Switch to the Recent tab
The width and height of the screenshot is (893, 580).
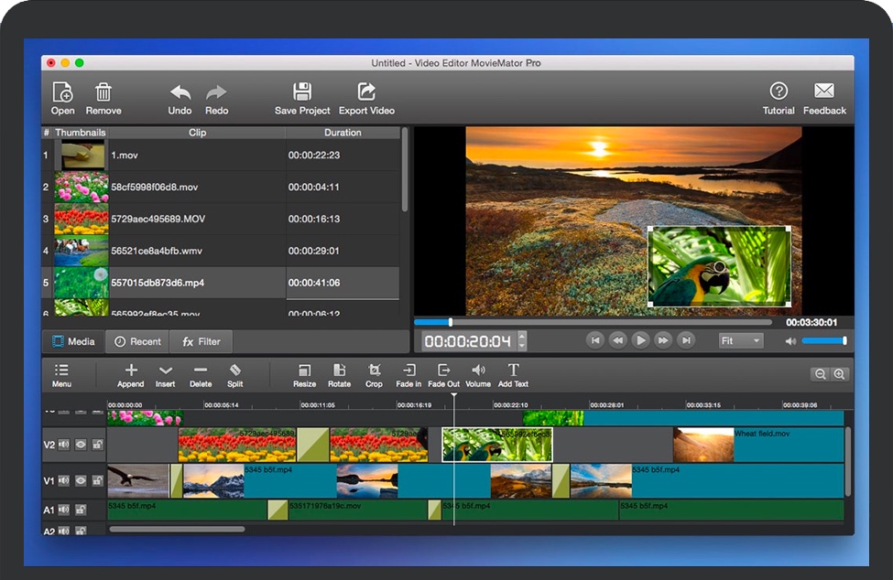point(138,341)
